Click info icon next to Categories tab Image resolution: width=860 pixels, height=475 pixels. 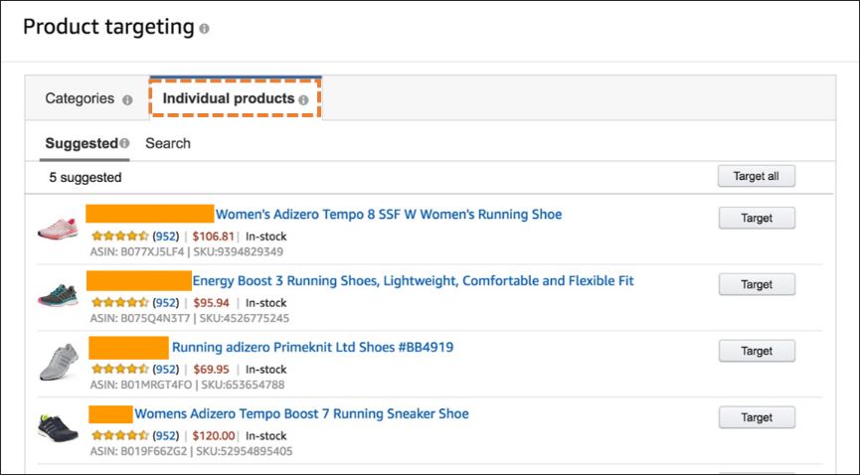pyautogui.click(x=127, y=100)
